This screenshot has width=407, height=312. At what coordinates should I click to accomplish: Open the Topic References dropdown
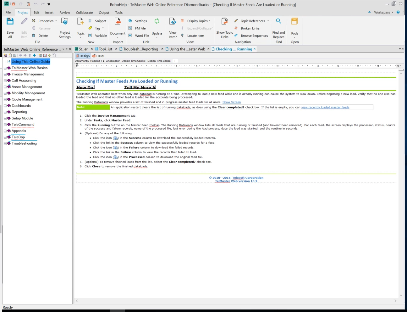[x=268, y=21]
